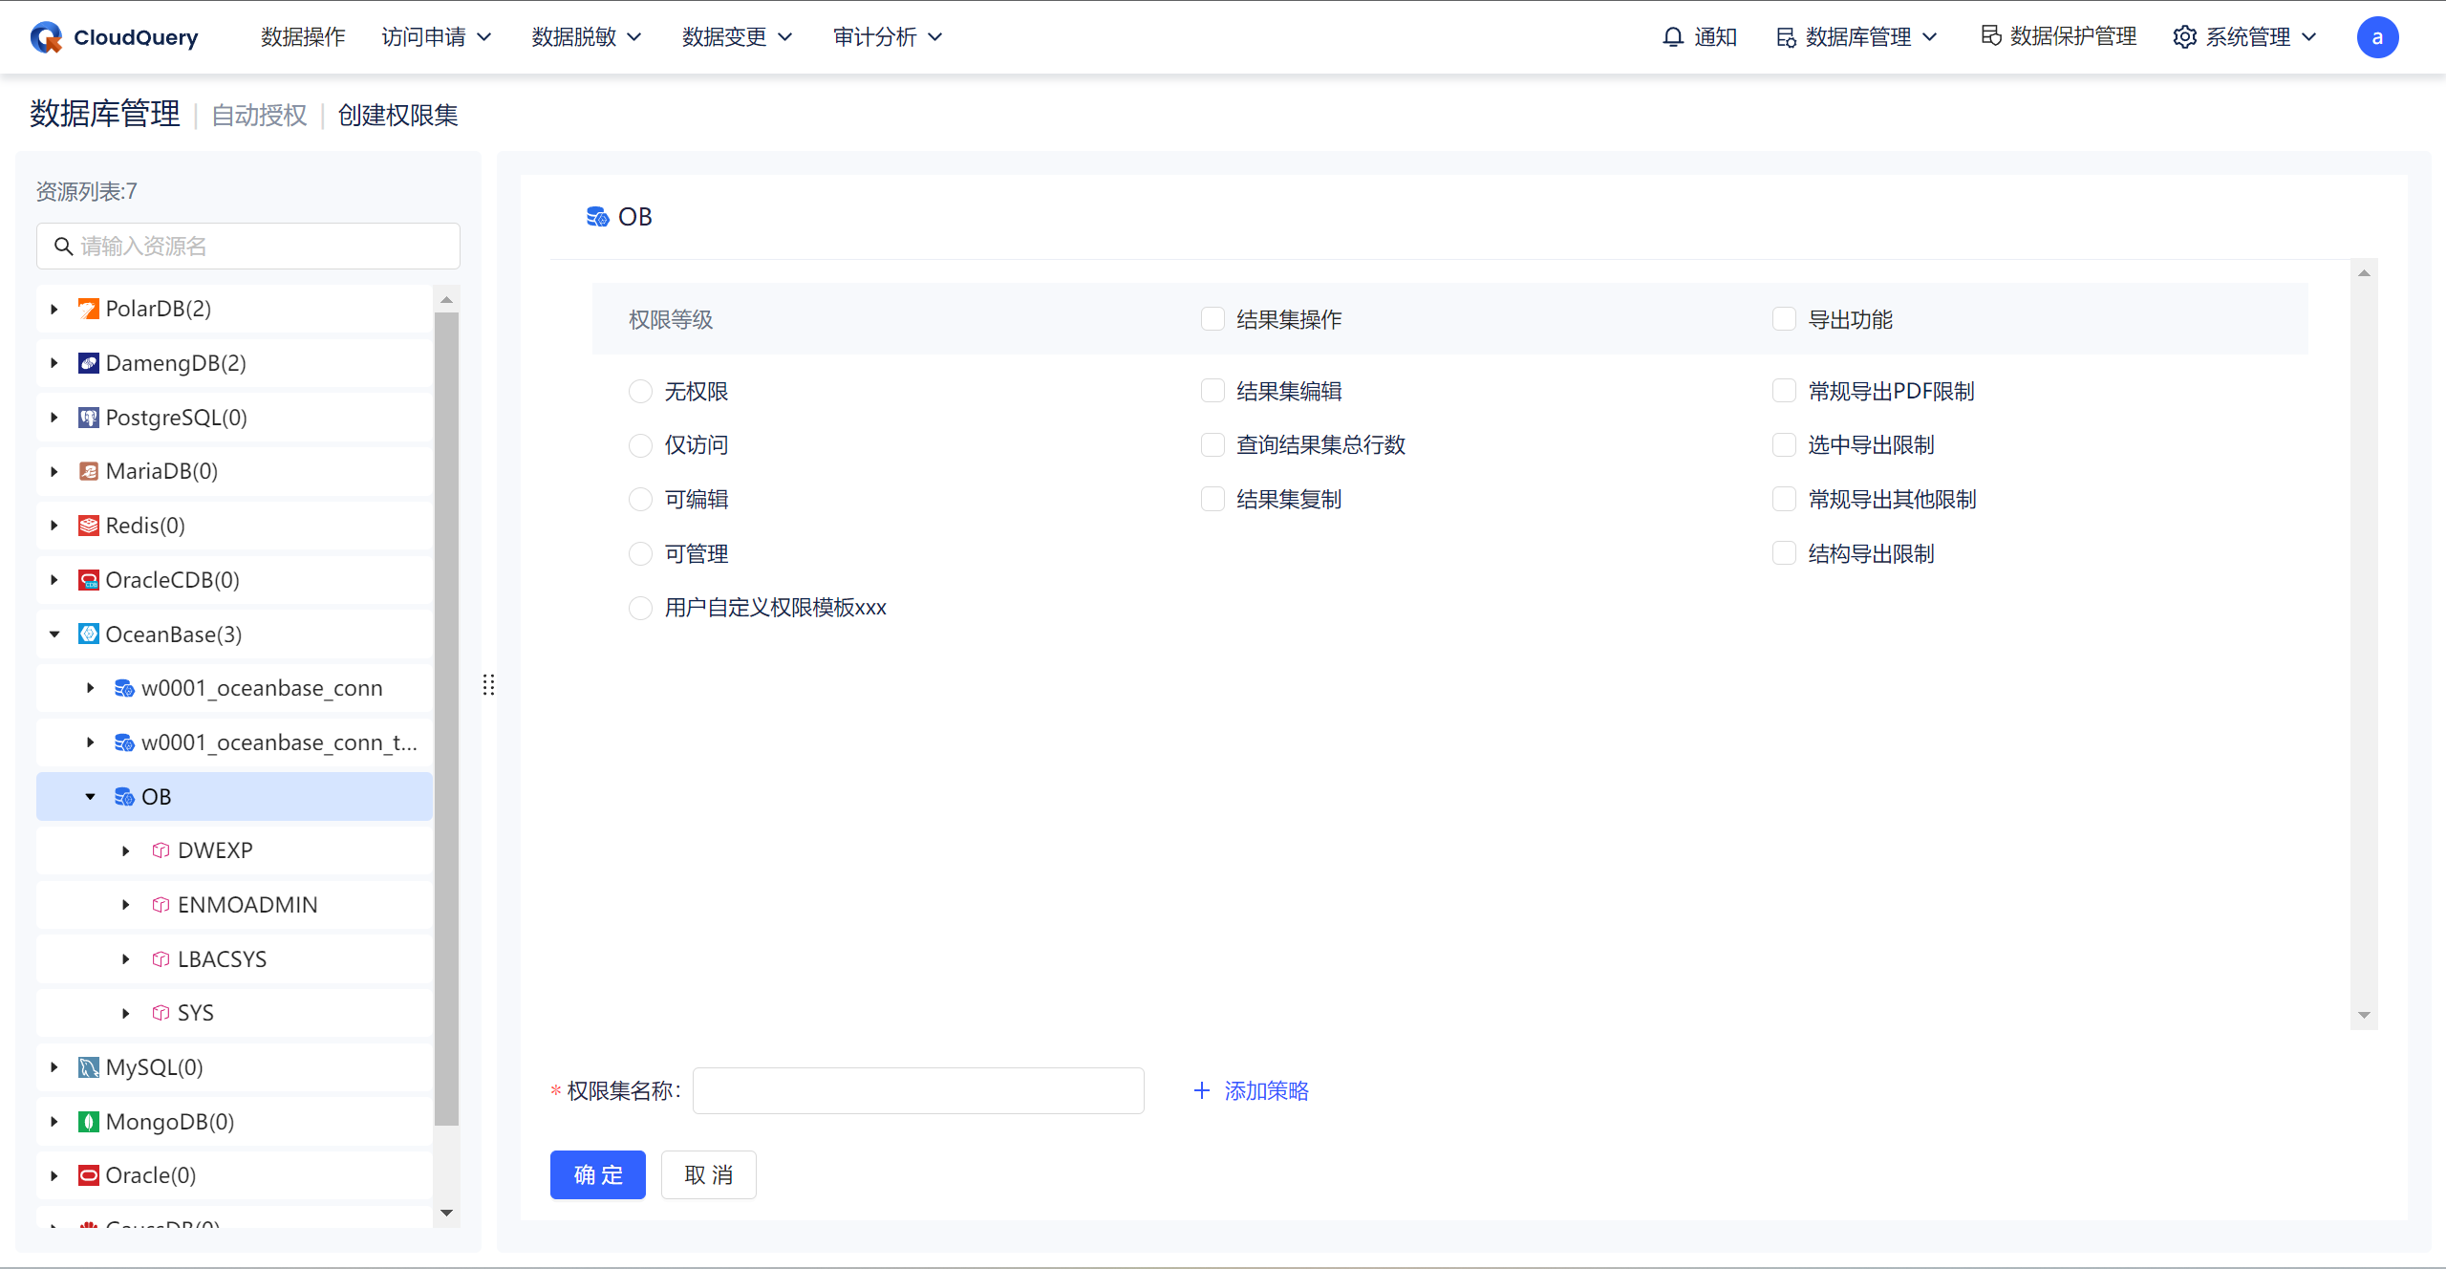2446x1269 pixels.
Task: Click the 权限集名称 input field
Action: pyautogui.click(x=918, y=1090)
